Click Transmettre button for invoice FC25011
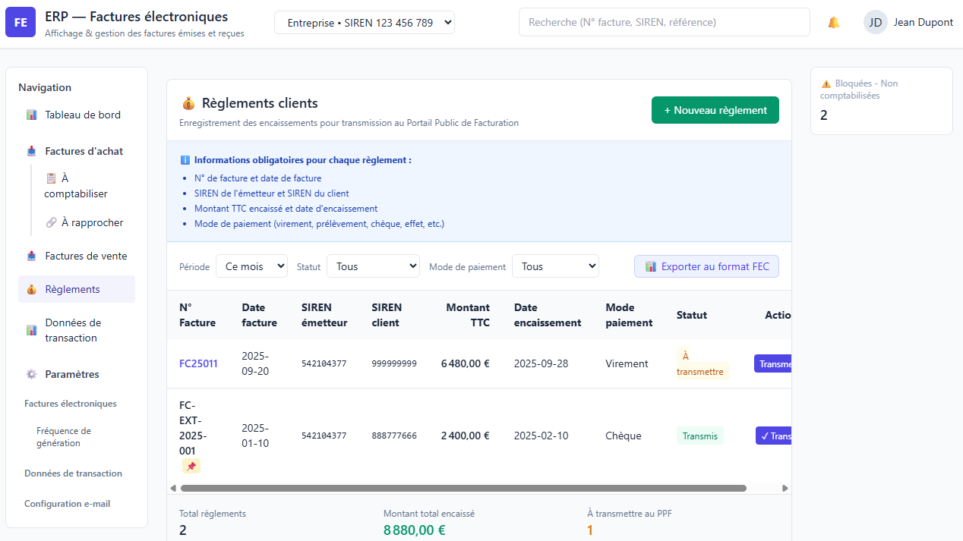963x541 pixels. click(x=773, y=363)
